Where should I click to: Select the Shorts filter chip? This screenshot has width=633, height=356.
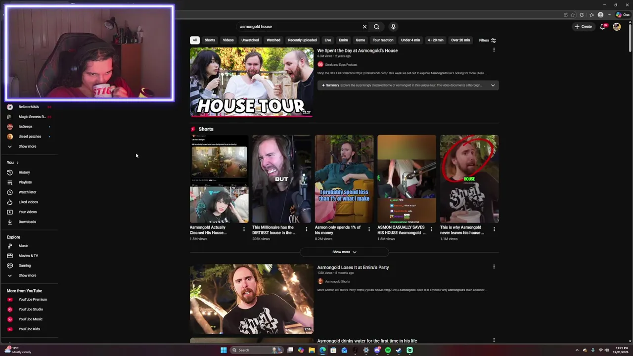[210, 40]
